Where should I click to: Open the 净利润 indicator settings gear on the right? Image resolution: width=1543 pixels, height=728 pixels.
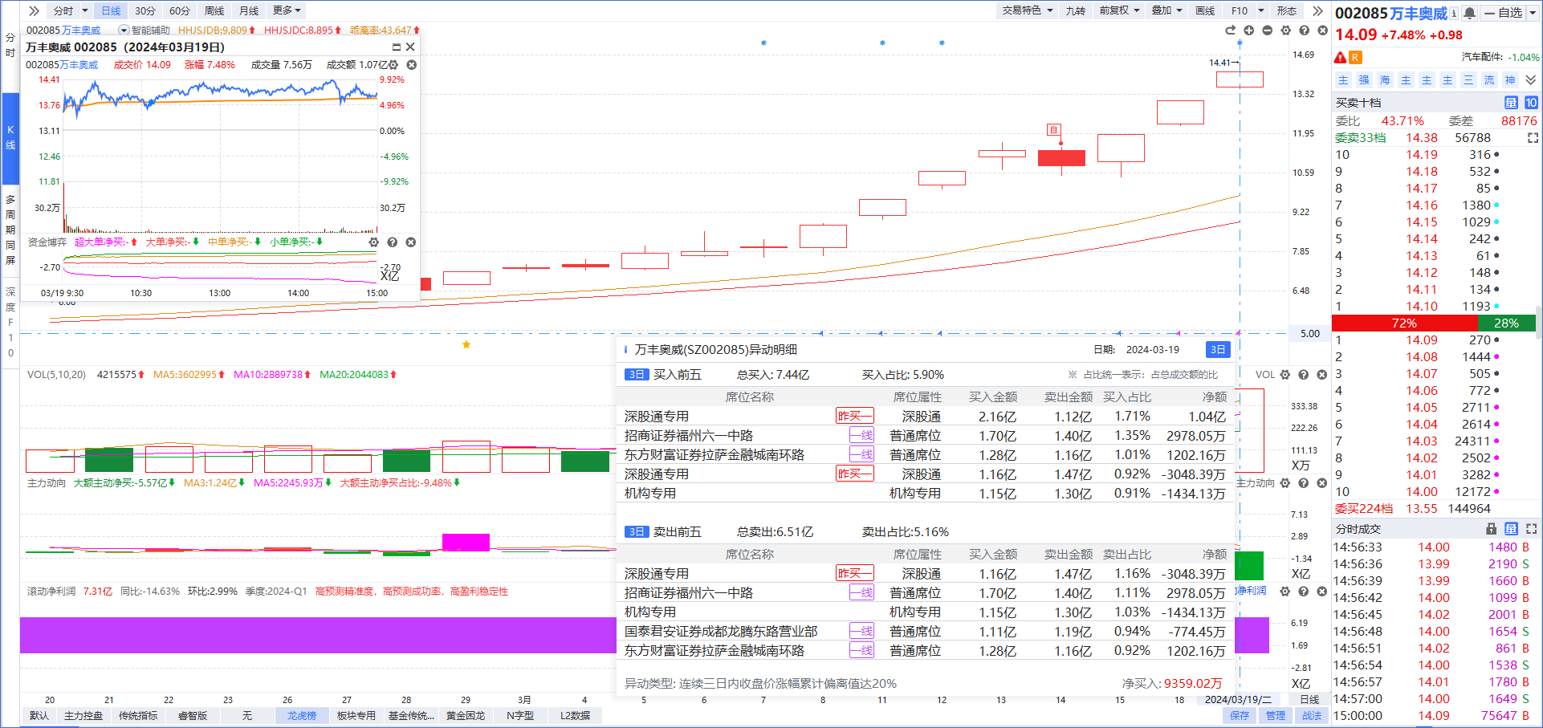1284,592
